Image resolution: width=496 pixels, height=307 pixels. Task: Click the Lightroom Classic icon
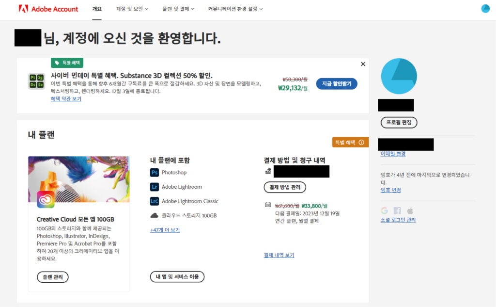pyautogui.click(x=155, y=201)
